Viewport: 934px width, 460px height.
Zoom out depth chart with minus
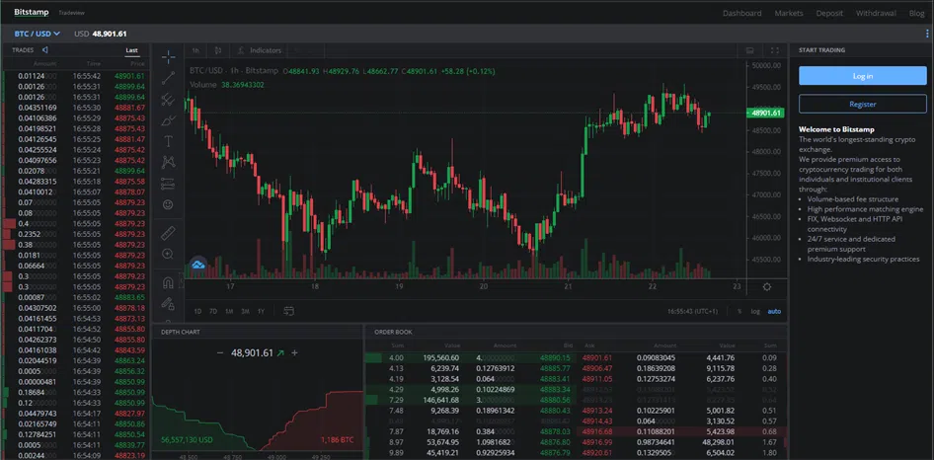220,352
